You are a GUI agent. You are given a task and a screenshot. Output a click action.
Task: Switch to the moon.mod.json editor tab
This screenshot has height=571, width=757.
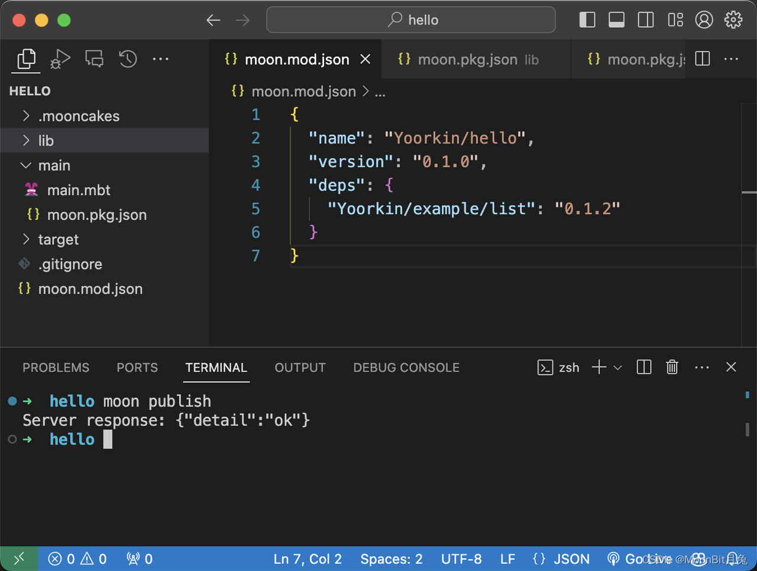[x=297, y=59]
